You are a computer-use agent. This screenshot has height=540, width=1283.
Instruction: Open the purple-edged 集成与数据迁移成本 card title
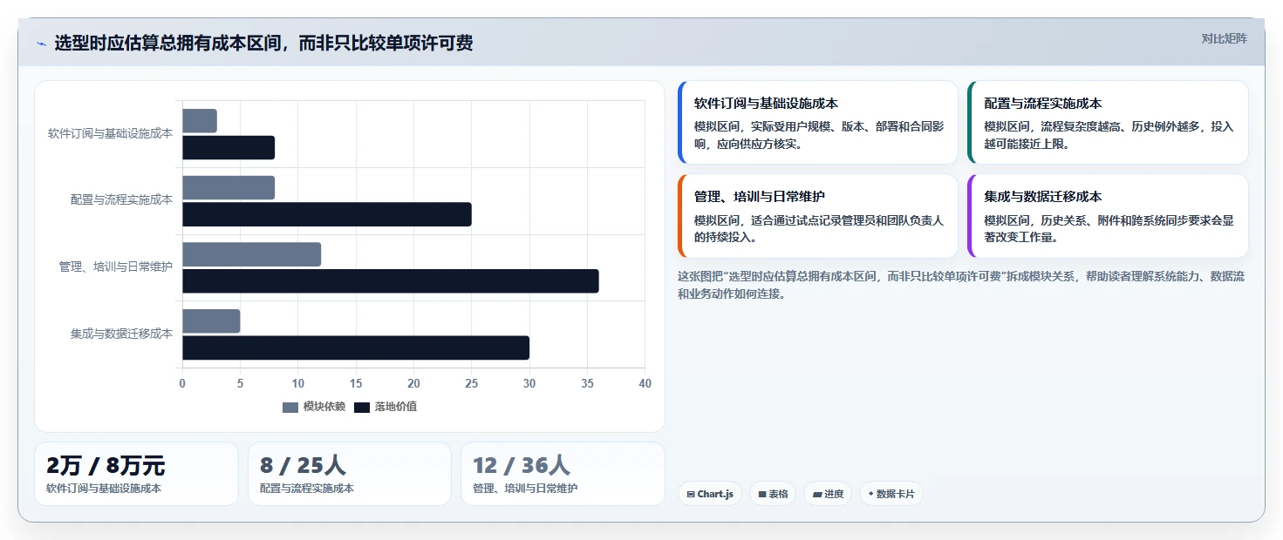click(x=1043, y=197)
